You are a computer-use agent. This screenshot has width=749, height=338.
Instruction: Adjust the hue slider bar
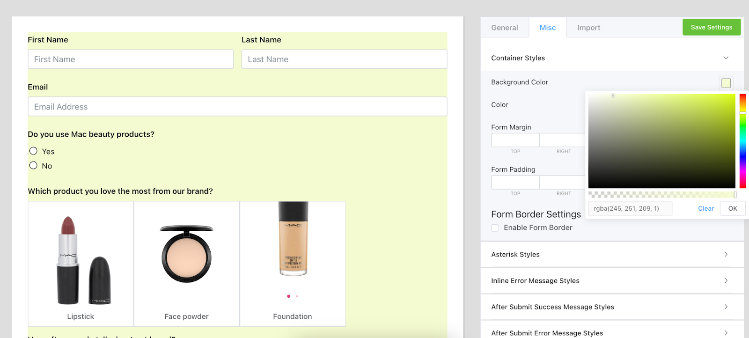tap(742, 141)
